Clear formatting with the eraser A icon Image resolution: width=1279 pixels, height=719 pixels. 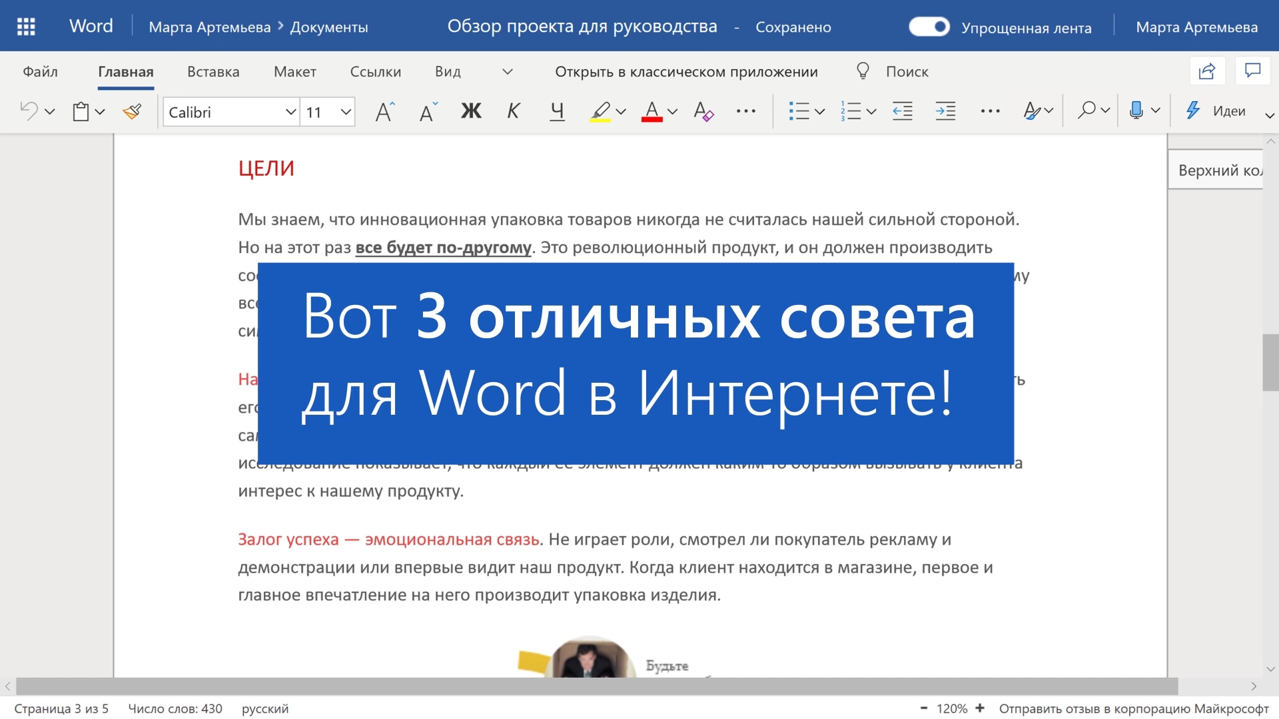click(703, 111)
